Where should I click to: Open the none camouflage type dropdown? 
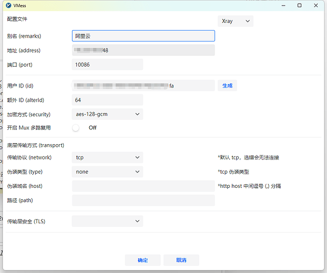click(x=107, y=171)
